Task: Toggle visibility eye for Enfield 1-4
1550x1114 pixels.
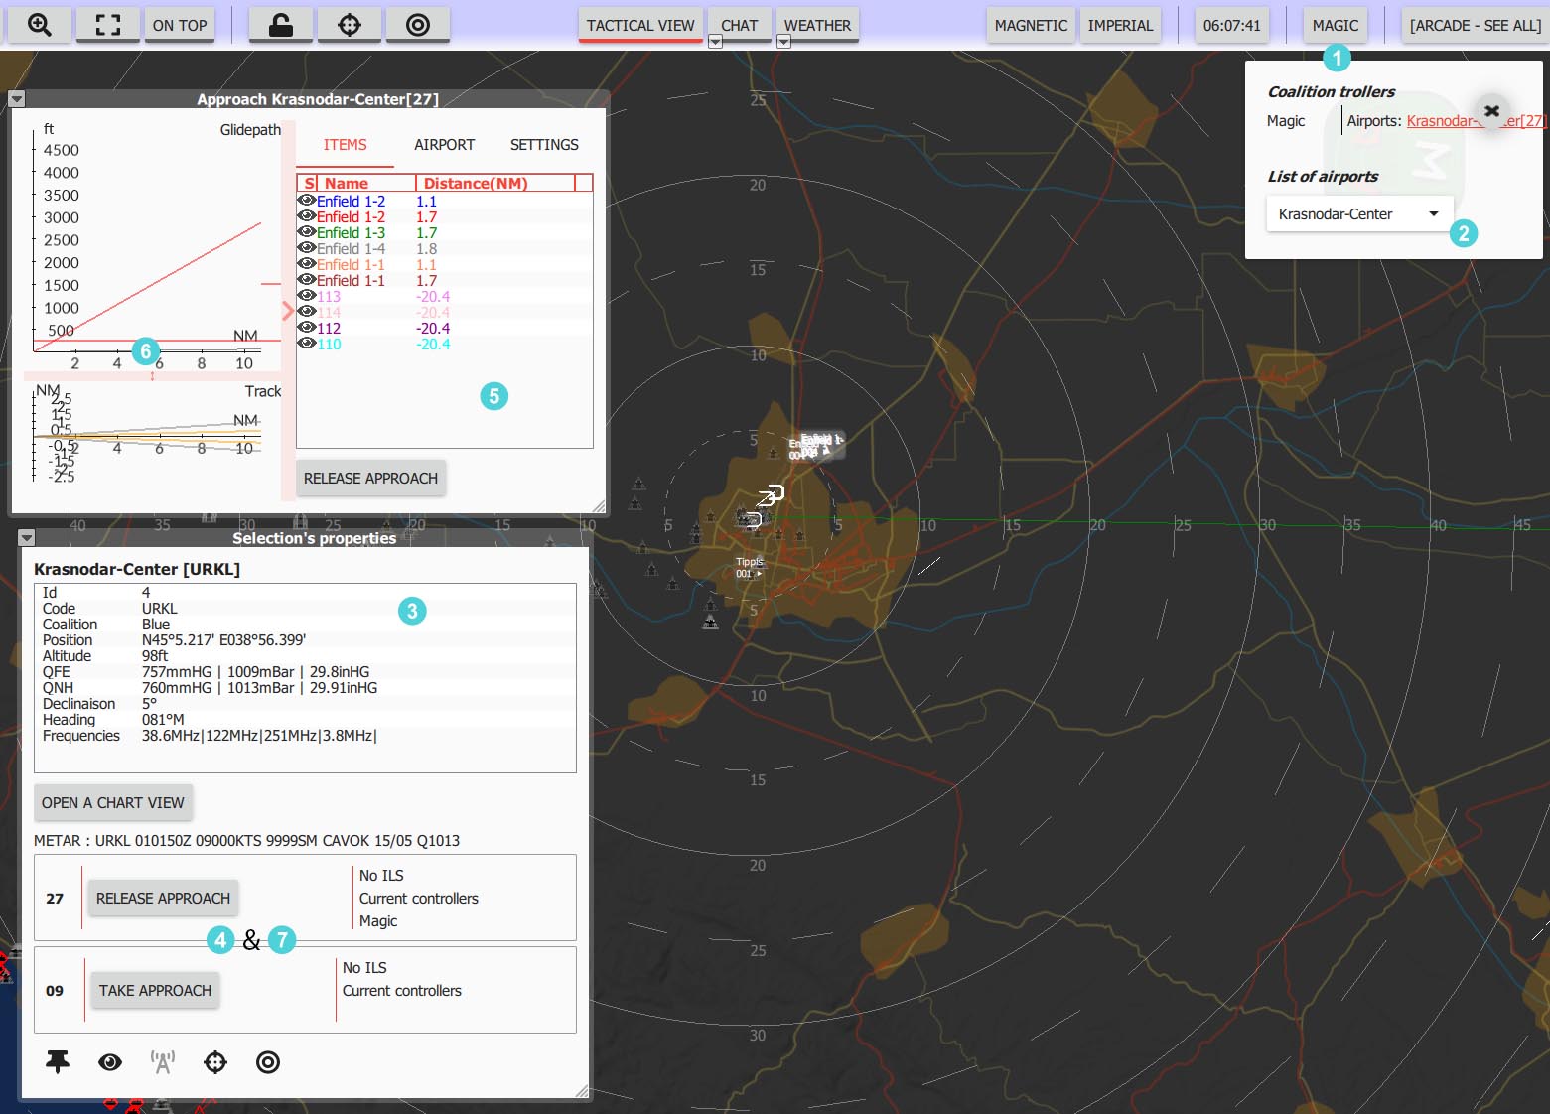Action: [307, 248]
